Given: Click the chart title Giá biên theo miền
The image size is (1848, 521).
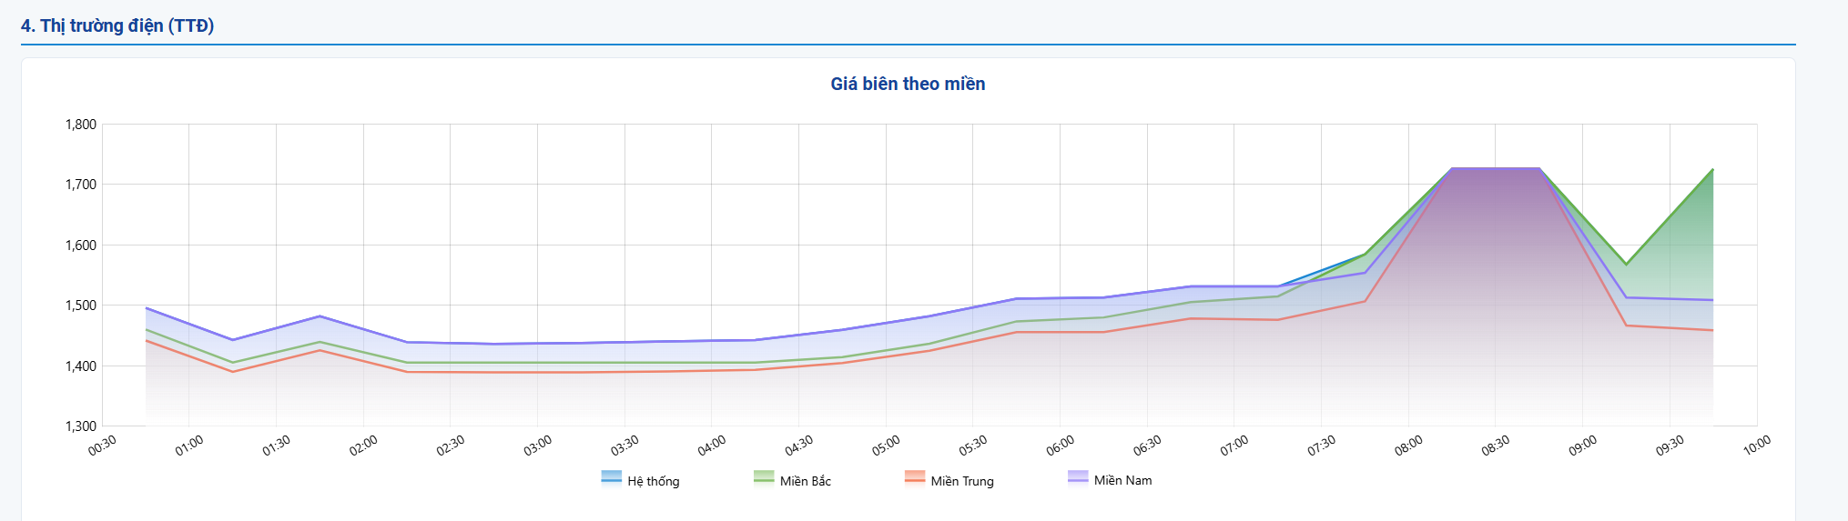Looking at the screenshot, I should tap(908, 84).
